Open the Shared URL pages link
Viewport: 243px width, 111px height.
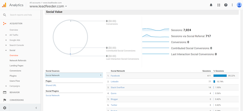pos(51,85)
